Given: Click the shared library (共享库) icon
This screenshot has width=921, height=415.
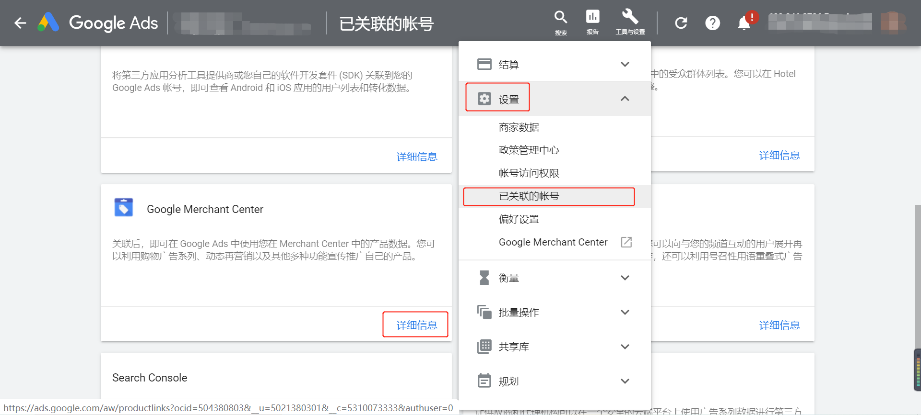Looking at the screenshot, I should 484,347.
